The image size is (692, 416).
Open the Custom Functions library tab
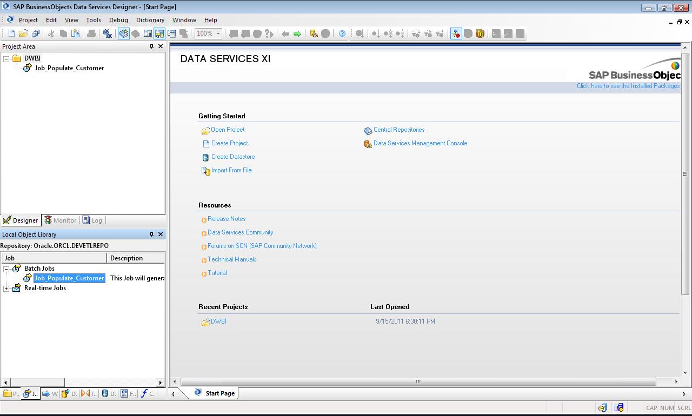147,393
